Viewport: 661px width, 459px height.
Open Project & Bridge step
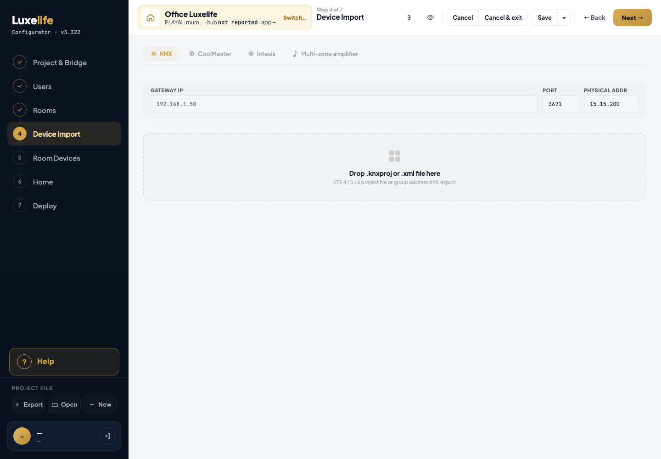64,62
